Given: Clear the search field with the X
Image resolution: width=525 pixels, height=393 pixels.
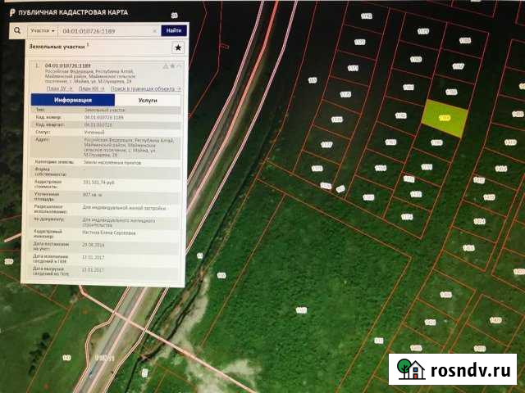Looking at the screenshot, I should tap(154, 30).
